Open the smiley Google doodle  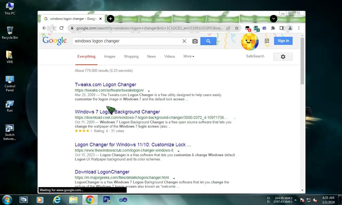click(250, 41)
